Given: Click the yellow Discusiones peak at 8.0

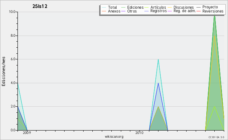Looking at the screenshot, I should point(214,36).
